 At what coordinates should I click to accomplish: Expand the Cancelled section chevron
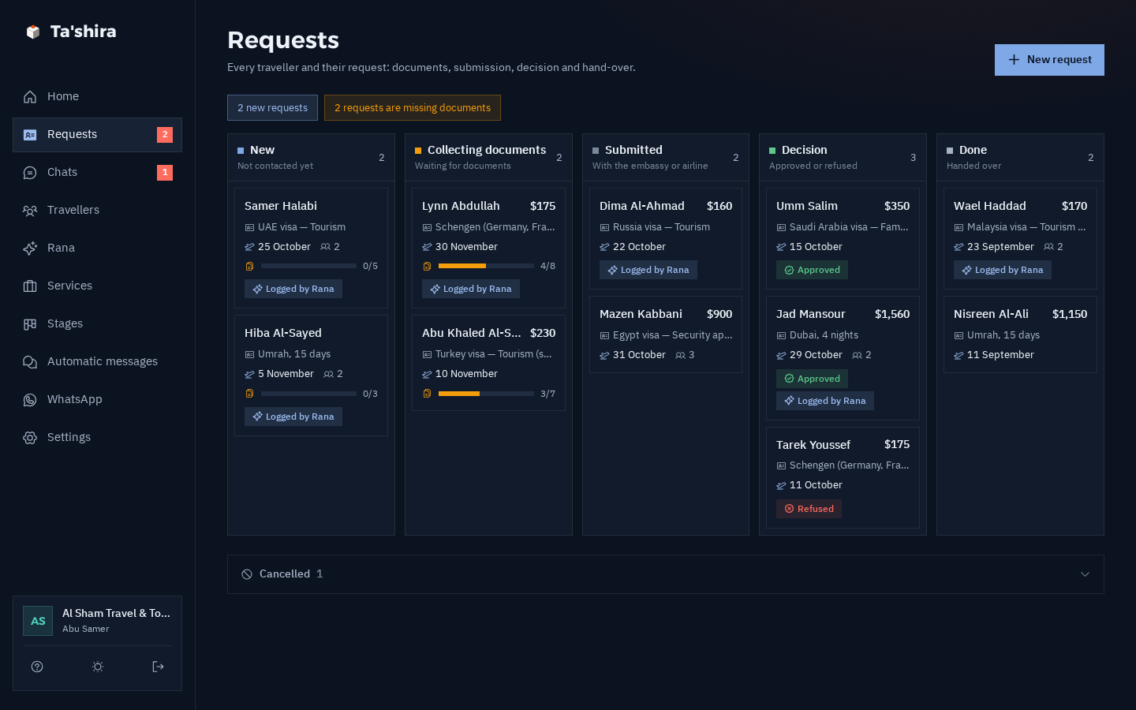(x=1085, y=574)
